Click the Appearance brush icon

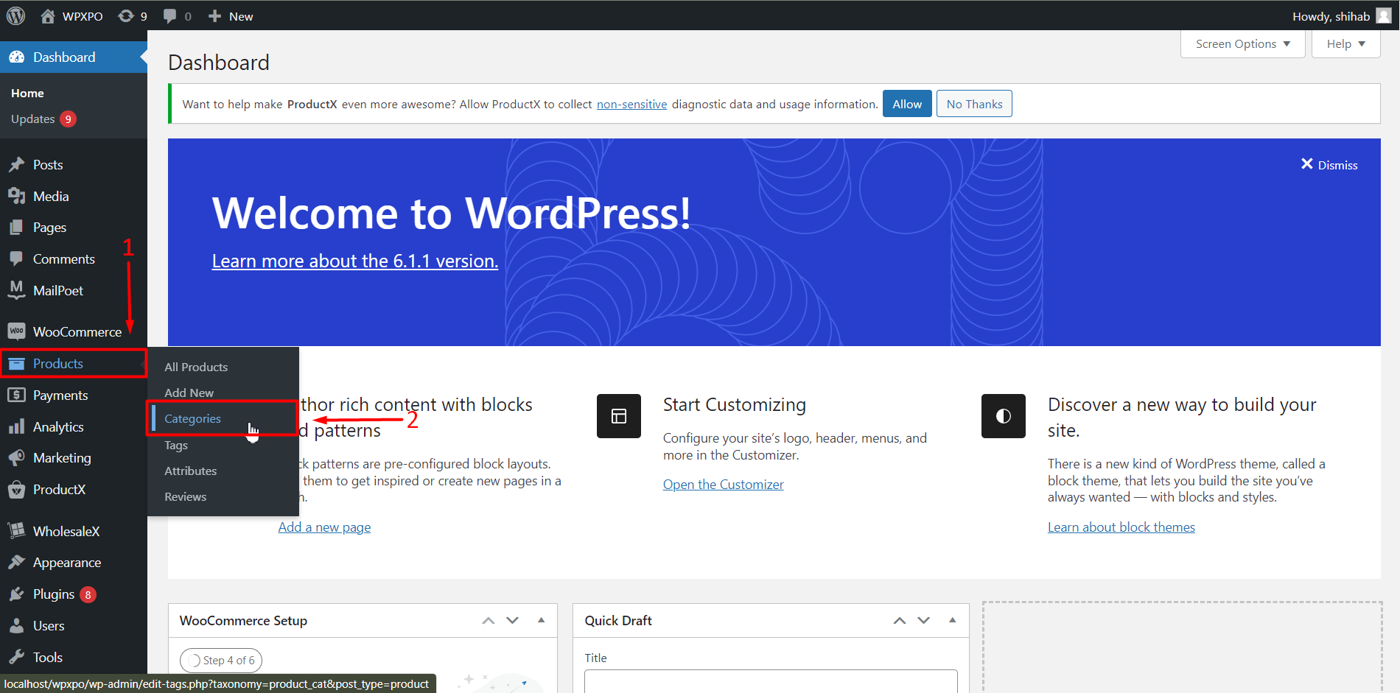click(16, 563)
